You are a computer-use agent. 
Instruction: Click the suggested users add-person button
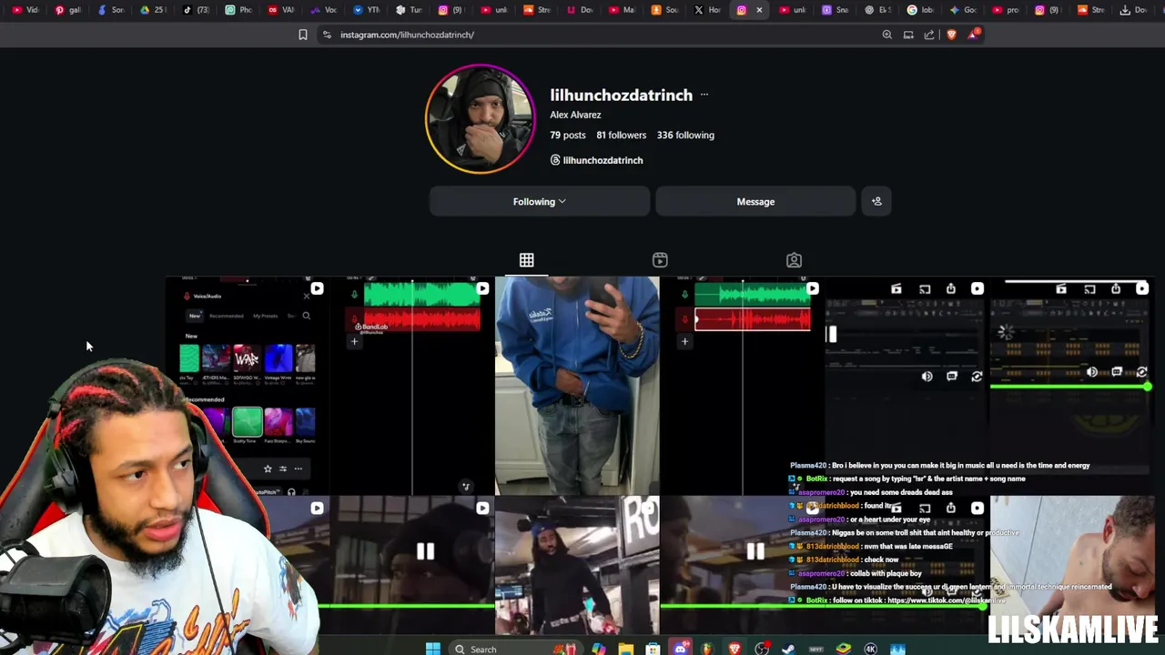pos(876,201)
